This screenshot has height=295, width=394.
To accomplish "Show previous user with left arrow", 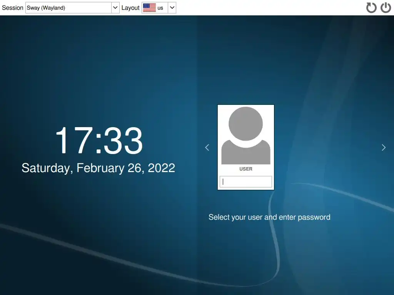I will [207, 147].
